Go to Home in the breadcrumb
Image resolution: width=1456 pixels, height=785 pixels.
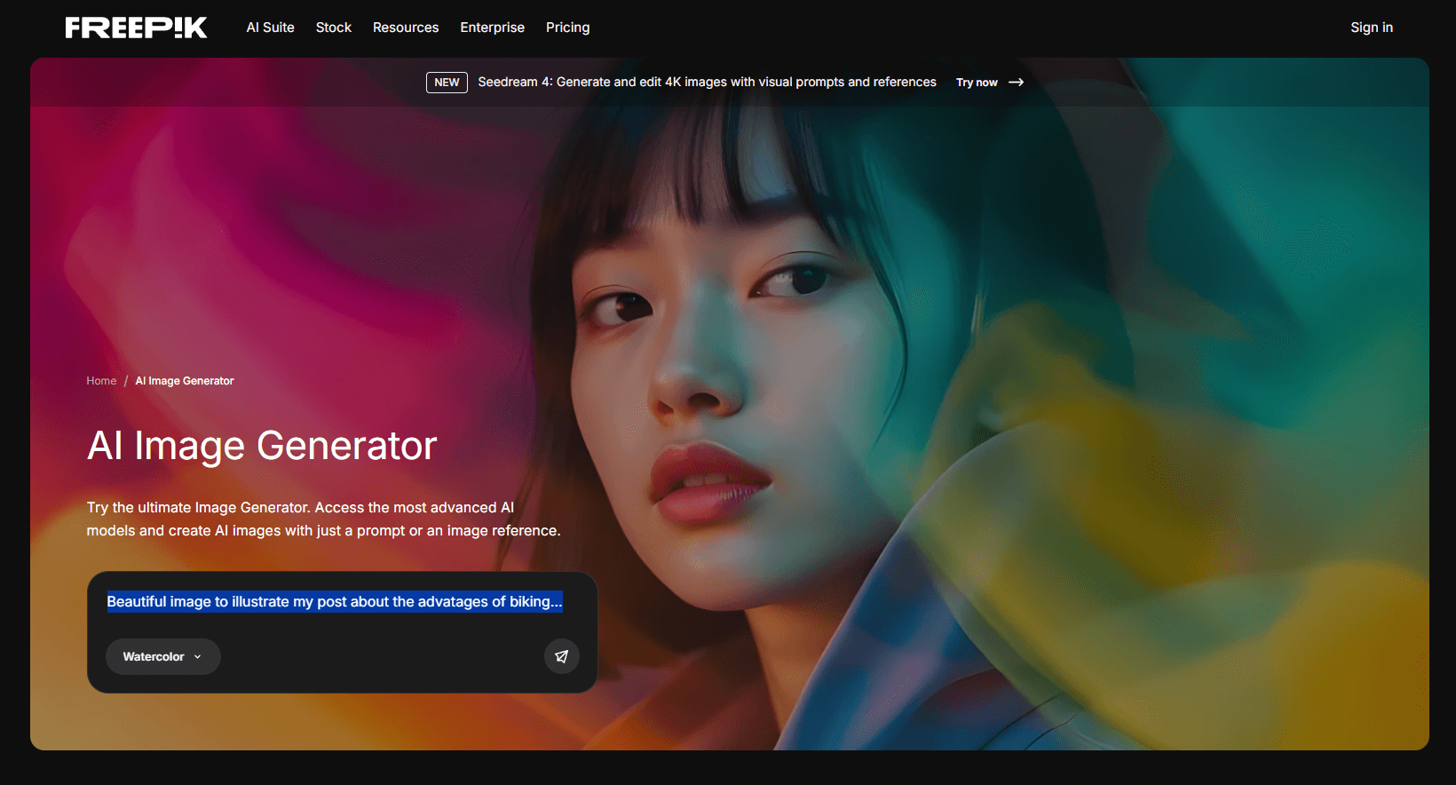(101, 381)
